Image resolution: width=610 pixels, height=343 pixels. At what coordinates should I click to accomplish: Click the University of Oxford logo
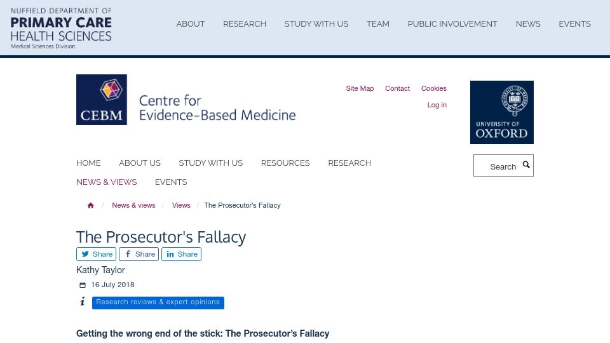tap(502, 112)
